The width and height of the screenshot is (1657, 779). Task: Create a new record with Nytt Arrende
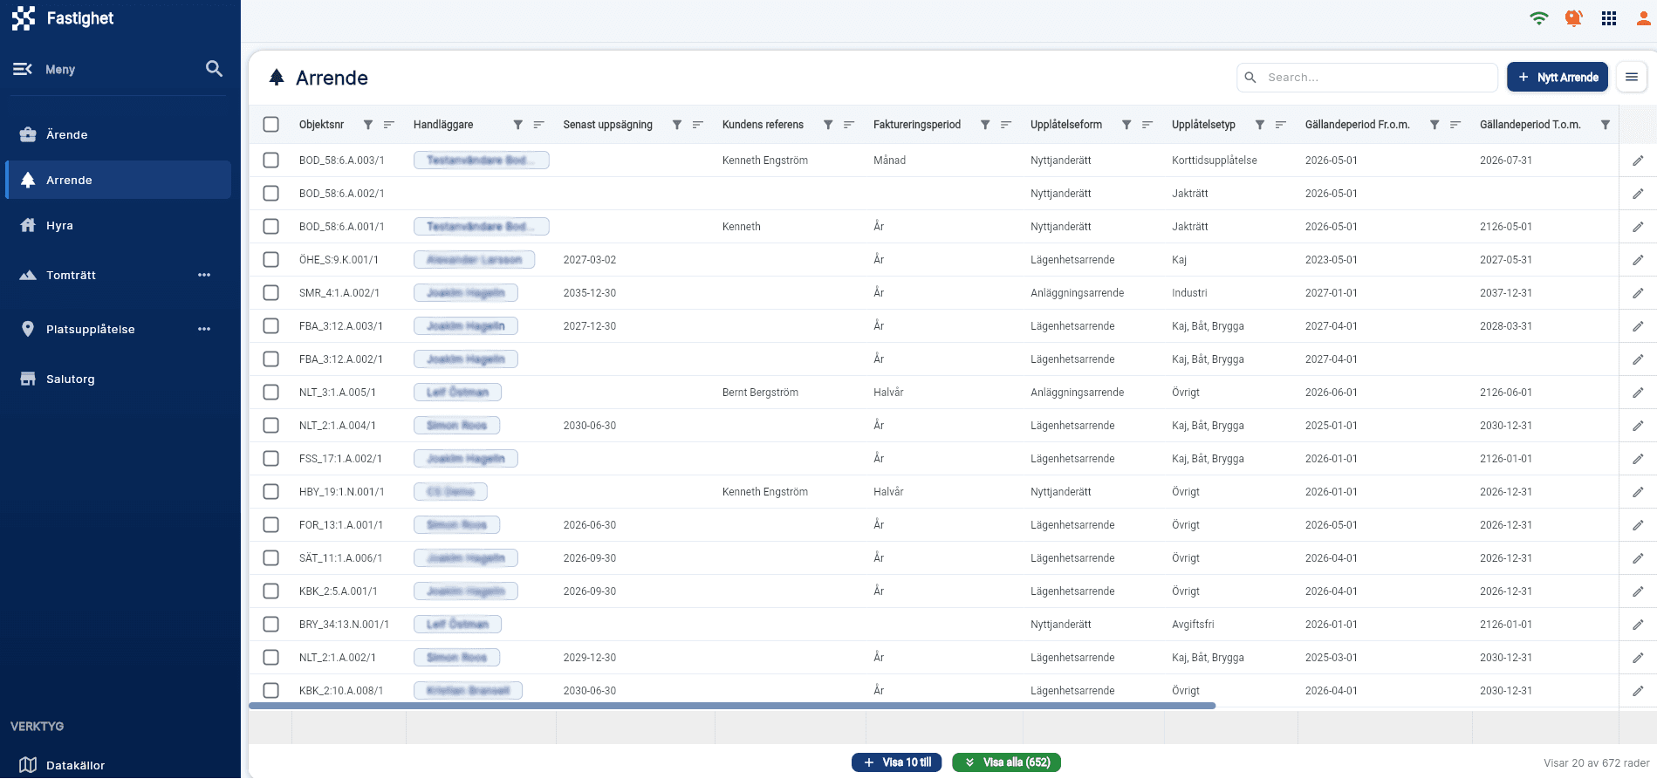point(1558,77)
